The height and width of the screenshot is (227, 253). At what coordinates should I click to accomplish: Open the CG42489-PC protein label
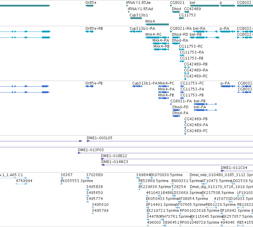[x=196, y=131]
